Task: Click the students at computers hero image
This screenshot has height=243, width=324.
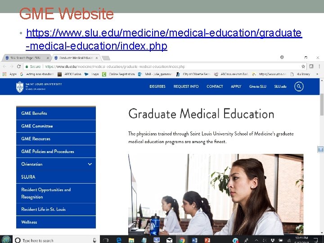Action: pos(216,194)
